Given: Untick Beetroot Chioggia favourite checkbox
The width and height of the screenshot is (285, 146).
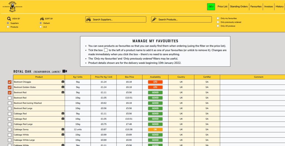Looking at the screenshot, I should tap(10, 82).
